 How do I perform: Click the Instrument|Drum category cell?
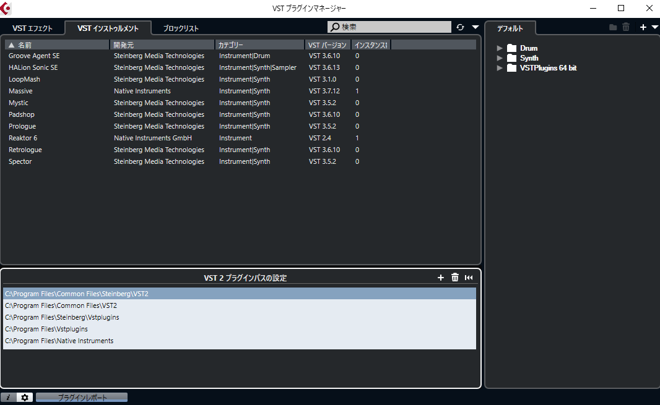pyautogui.click(x=245, y=56)
